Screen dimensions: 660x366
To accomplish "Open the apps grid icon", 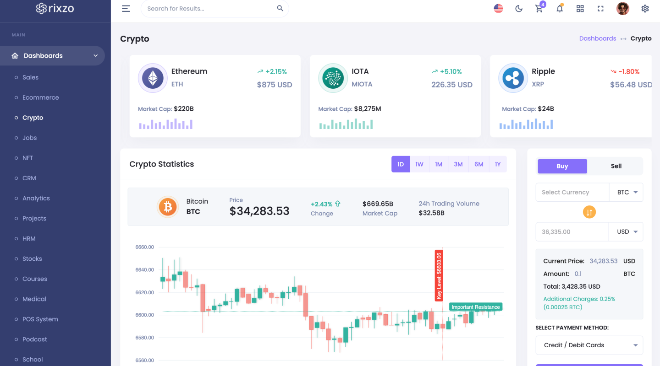I will click(580, 9).
